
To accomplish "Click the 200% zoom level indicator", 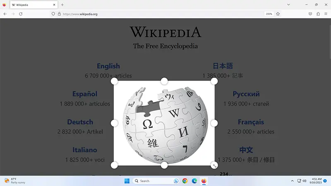I will point(269,14).
